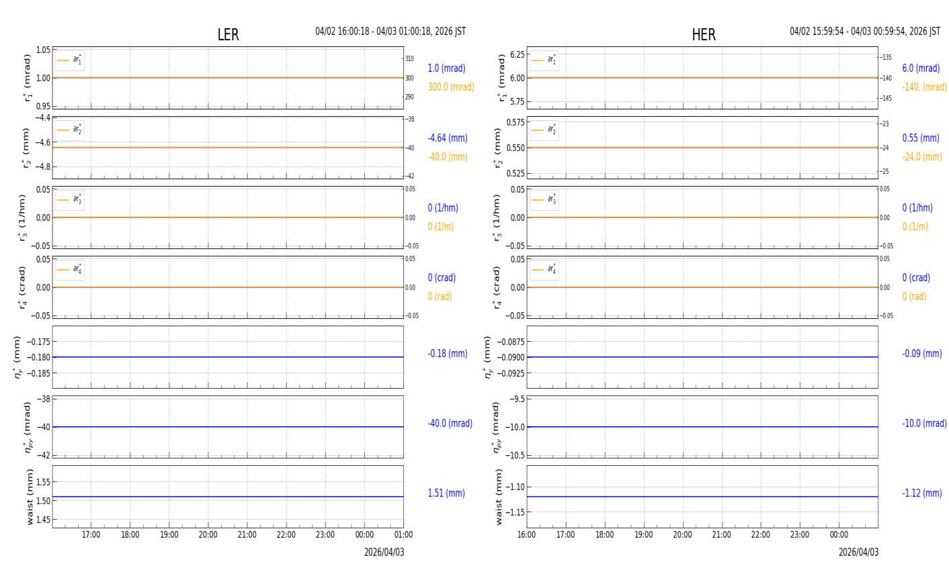Viewport: 949px width, 580px height.
Task: Click the LER r3* (1/hm) axis label
Action: [22, 217]
